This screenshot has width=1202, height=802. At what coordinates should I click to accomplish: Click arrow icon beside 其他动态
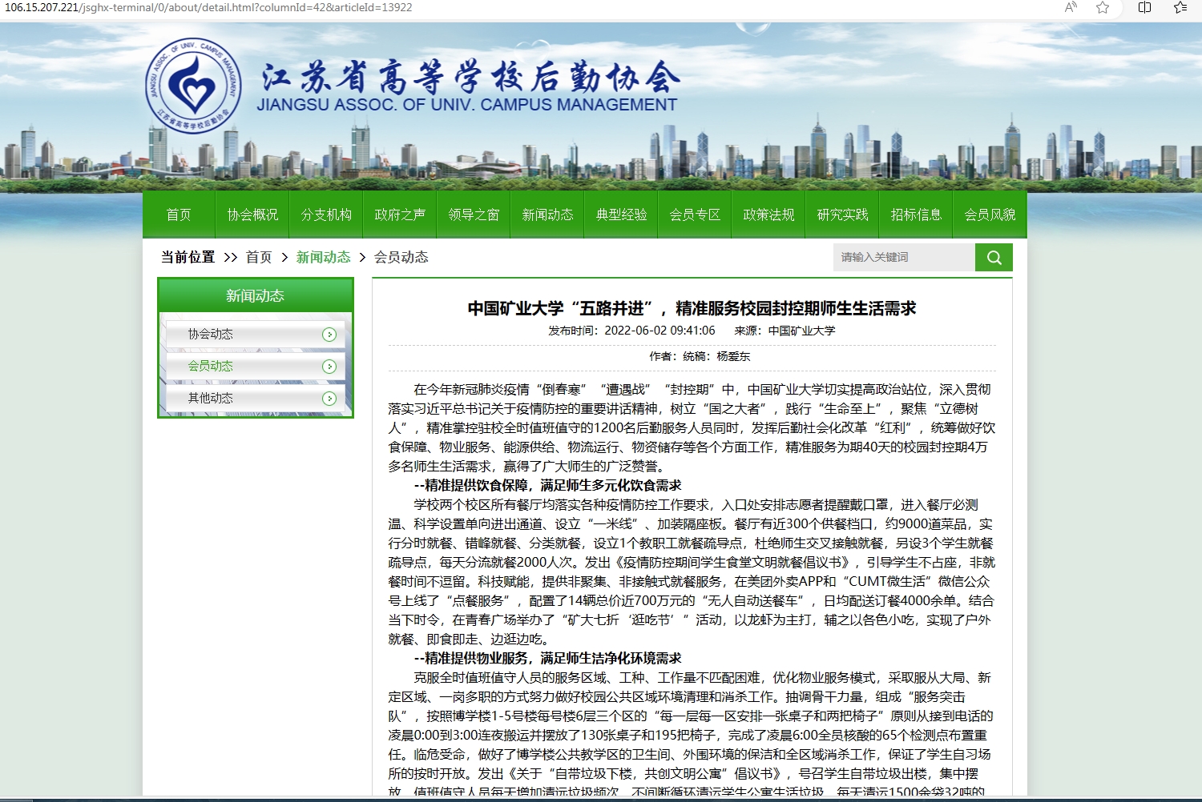coord(329,399)
